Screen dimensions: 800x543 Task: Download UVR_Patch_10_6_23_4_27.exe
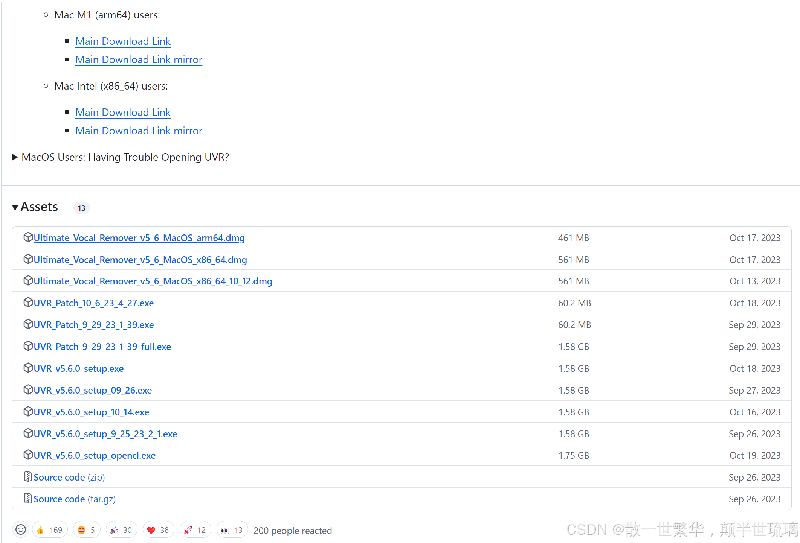point(94,303)
